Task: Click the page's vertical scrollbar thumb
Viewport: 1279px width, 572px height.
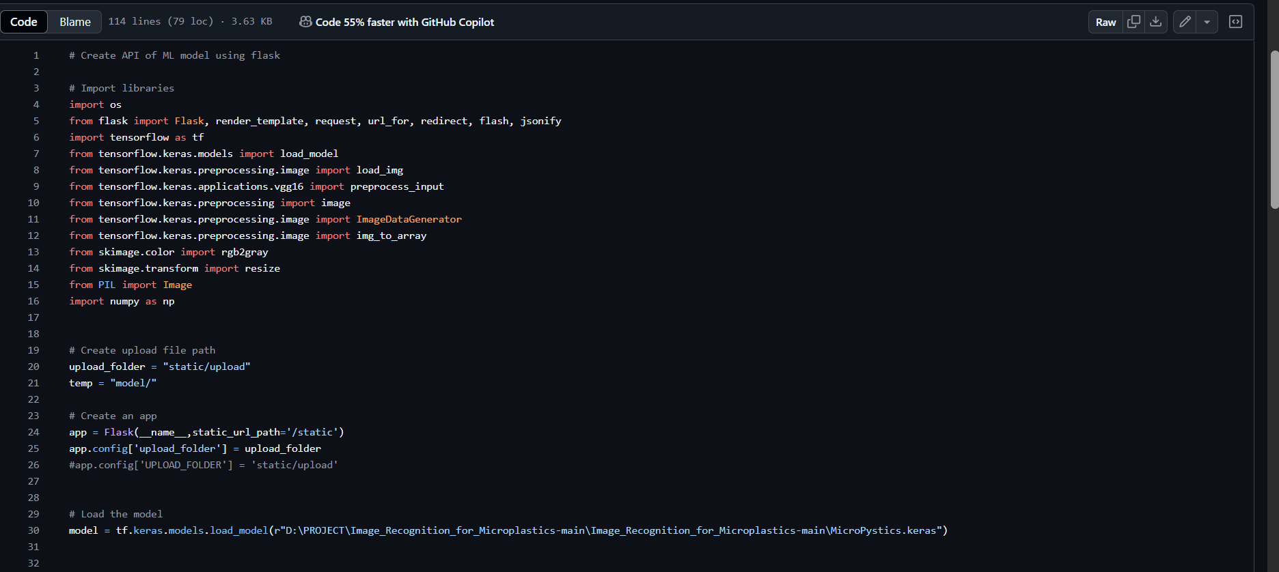Action: (x=1274, y=130)
